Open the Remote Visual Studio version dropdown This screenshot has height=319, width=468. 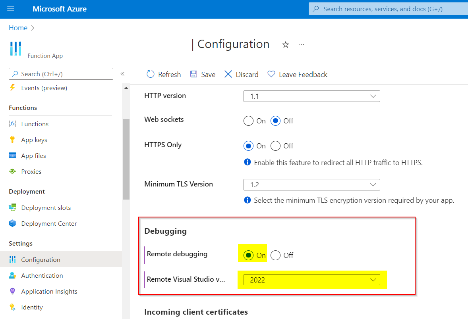311,280
